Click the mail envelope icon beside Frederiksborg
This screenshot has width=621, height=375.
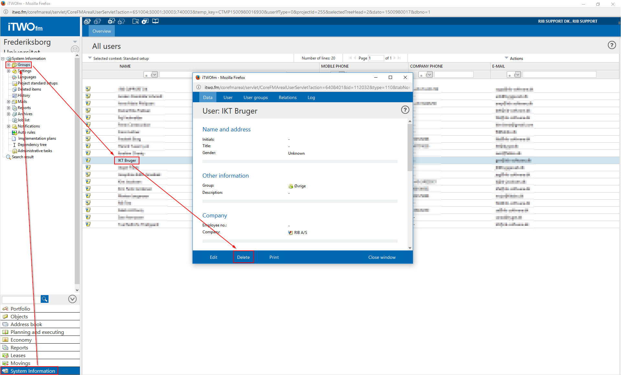[75, 49]
